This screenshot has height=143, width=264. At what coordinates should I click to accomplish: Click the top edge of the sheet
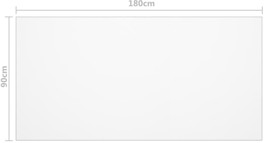coord(139,17)
